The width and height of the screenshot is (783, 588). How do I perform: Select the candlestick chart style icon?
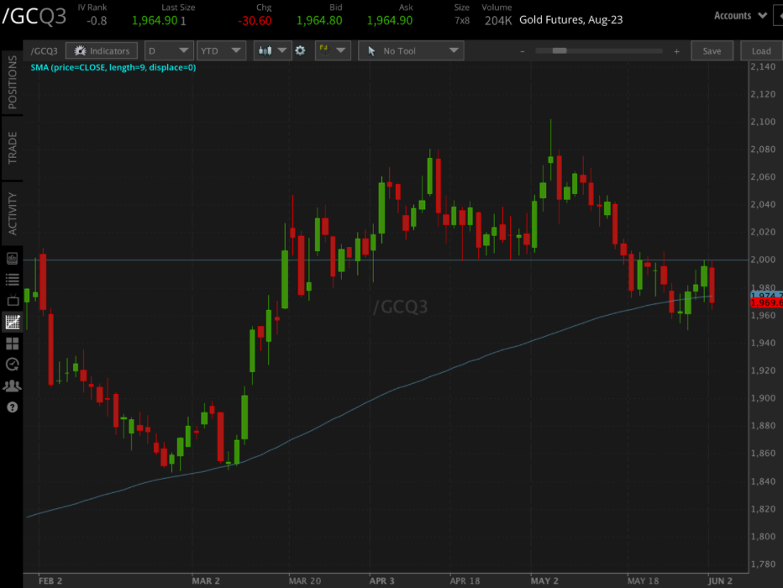point(265,50)
